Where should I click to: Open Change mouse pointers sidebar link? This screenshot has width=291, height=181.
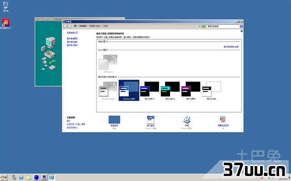[x=72, y=42]
